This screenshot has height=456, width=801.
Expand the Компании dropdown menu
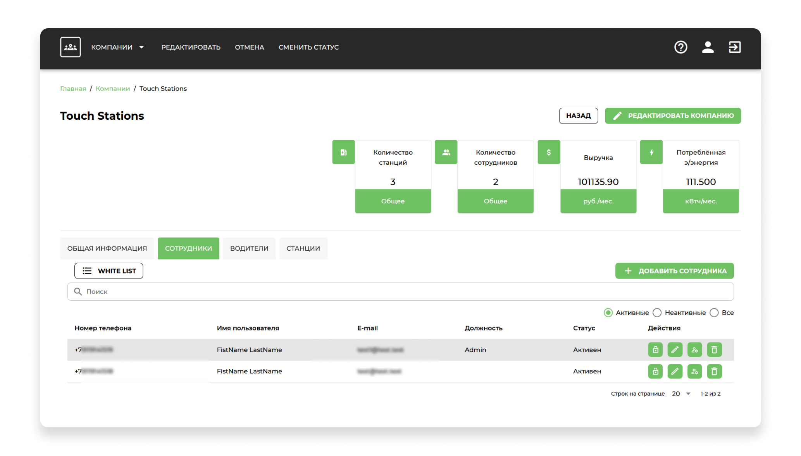coord(118,47)
